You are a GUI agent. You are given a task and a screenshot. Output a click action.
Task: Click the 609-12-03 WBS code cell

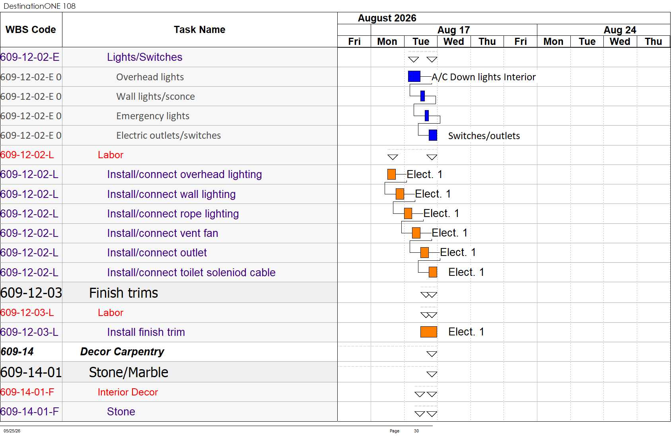tap(31, 293)
